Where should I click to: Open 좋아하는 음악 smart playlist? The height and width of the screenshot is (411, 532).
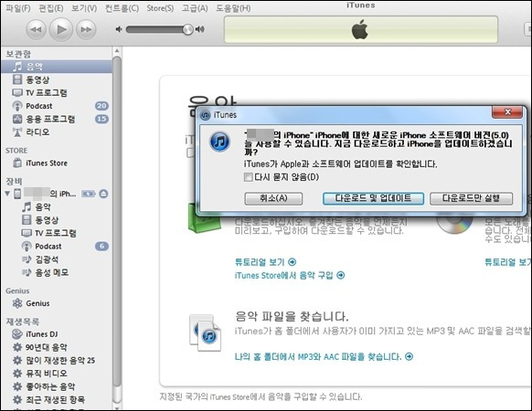(x=57, y=386)
